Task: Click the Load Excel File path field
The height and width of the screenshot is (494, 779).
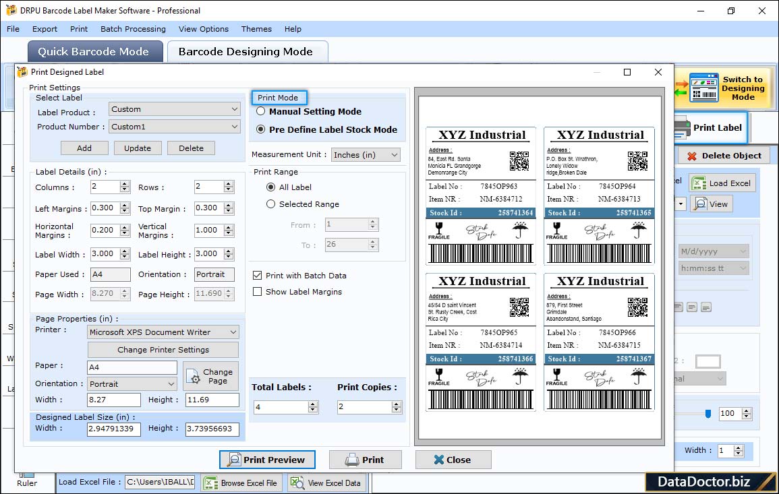Action: (159, 482)
